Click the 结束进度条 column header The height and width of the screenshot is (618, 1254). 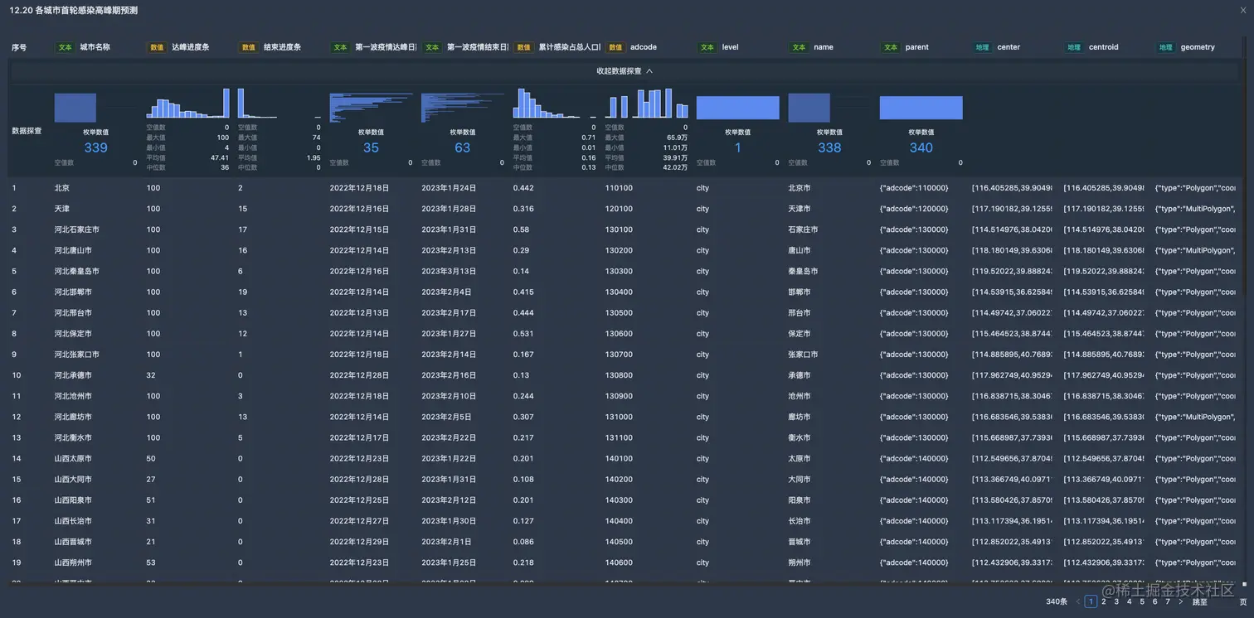click(283, 47)
